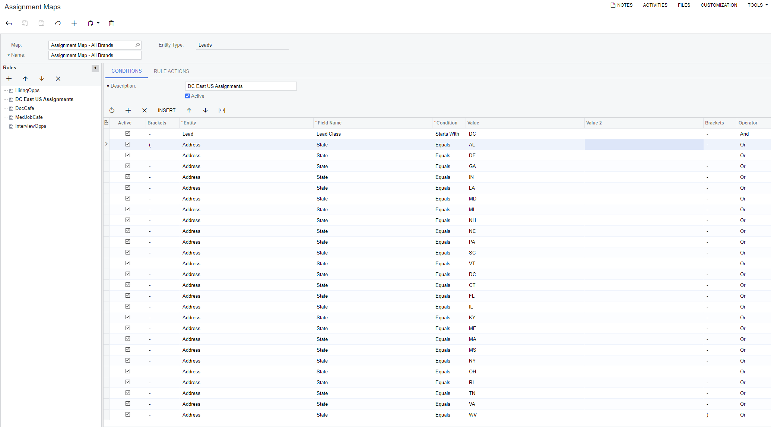Toggle Active checkbox for State GA row
The image size is (771, 427).
point(128,166)
